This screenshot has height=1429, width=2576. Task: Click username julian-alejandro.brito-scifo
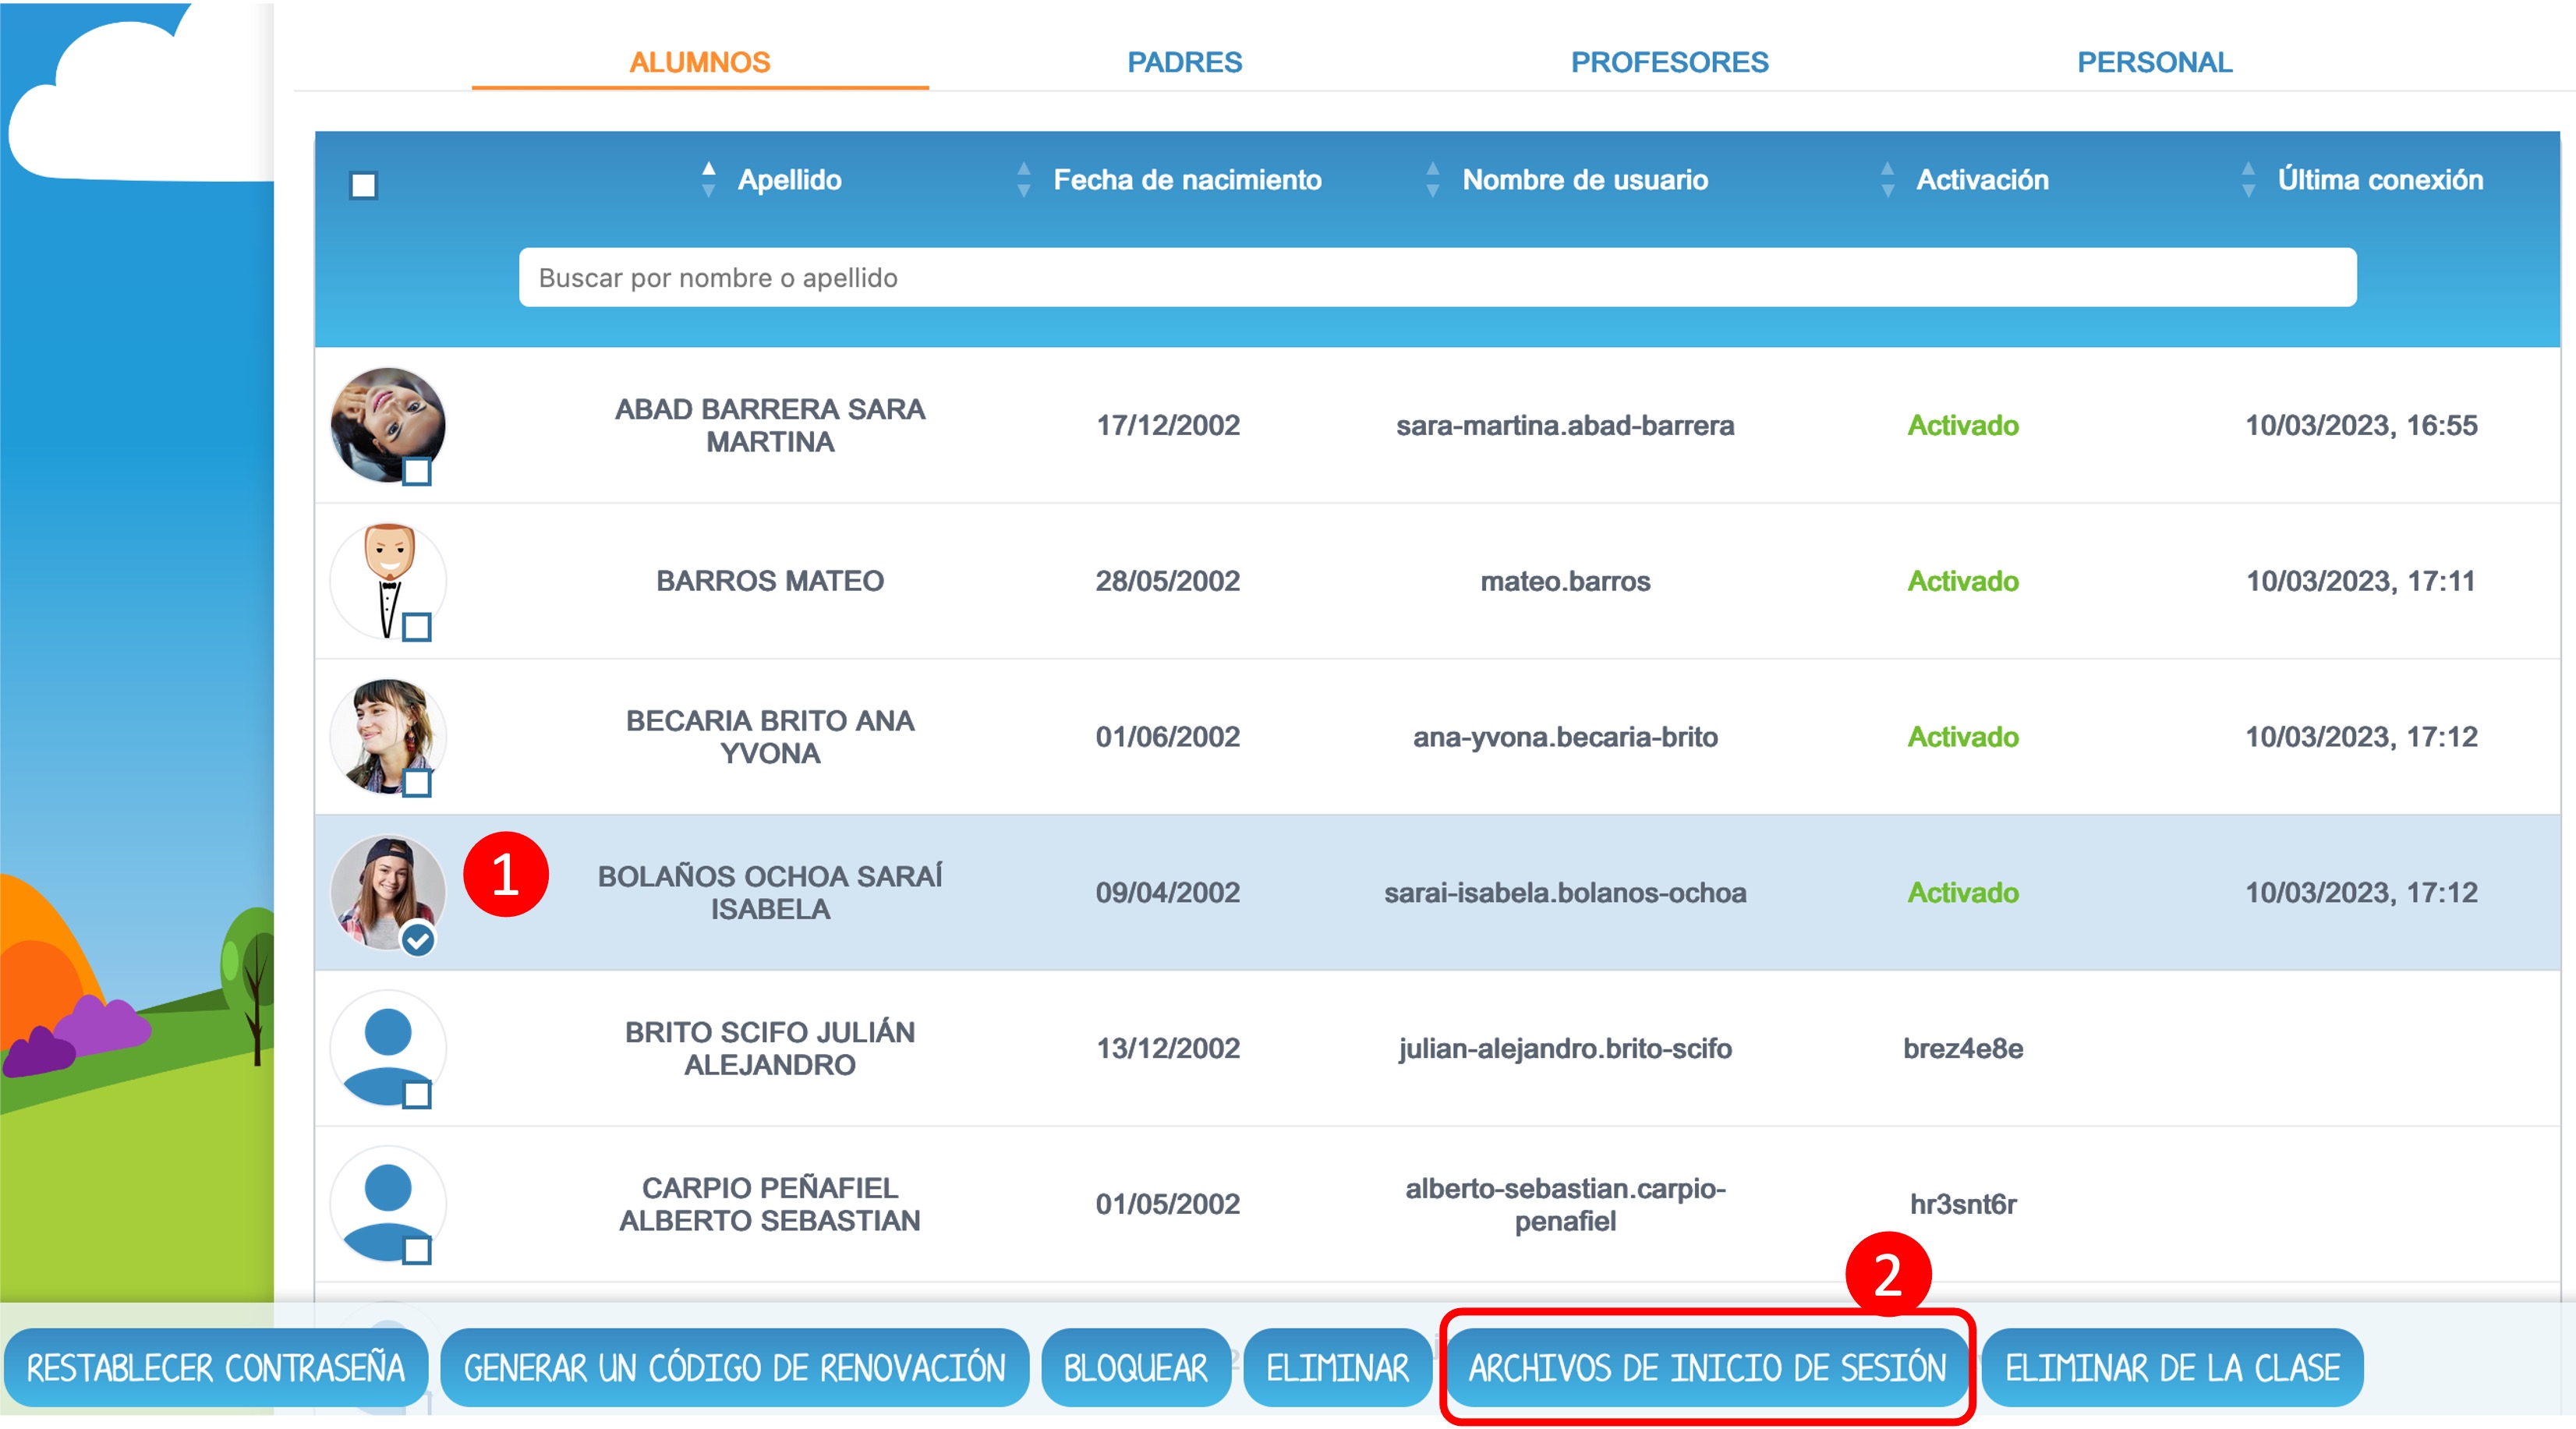(1565, 1048)
